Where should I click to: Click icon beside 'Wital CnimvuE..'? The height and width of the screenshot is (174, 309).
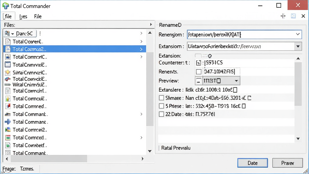tap(8, 85)
